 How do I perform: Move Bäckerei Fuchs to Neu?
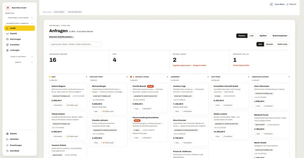click(258, 134)
